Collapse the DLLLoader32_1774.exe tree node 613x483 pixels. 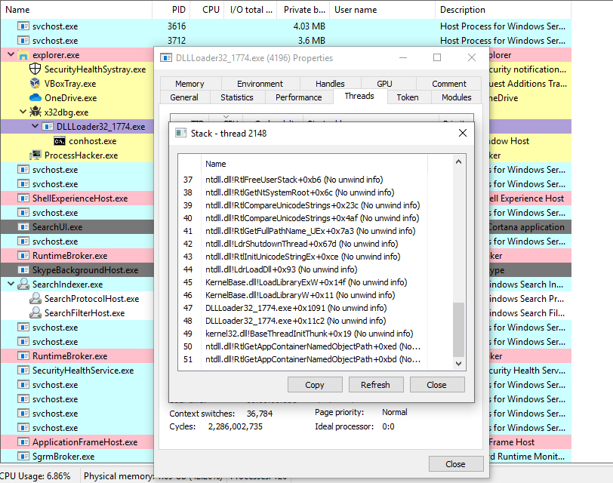point(35,127)
